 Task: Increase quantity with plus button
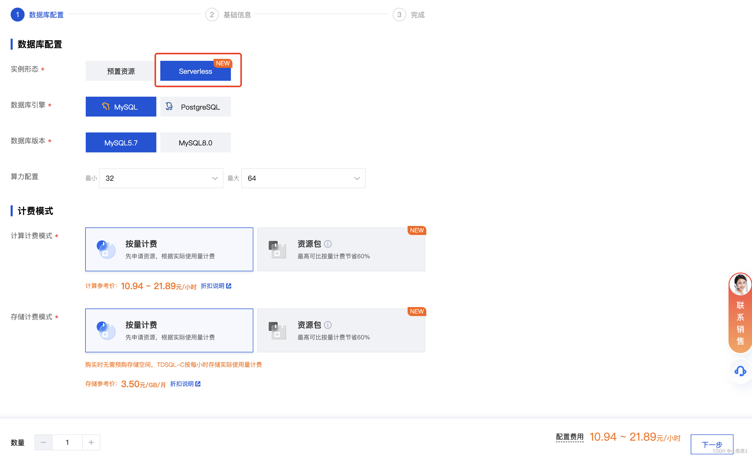91,442
